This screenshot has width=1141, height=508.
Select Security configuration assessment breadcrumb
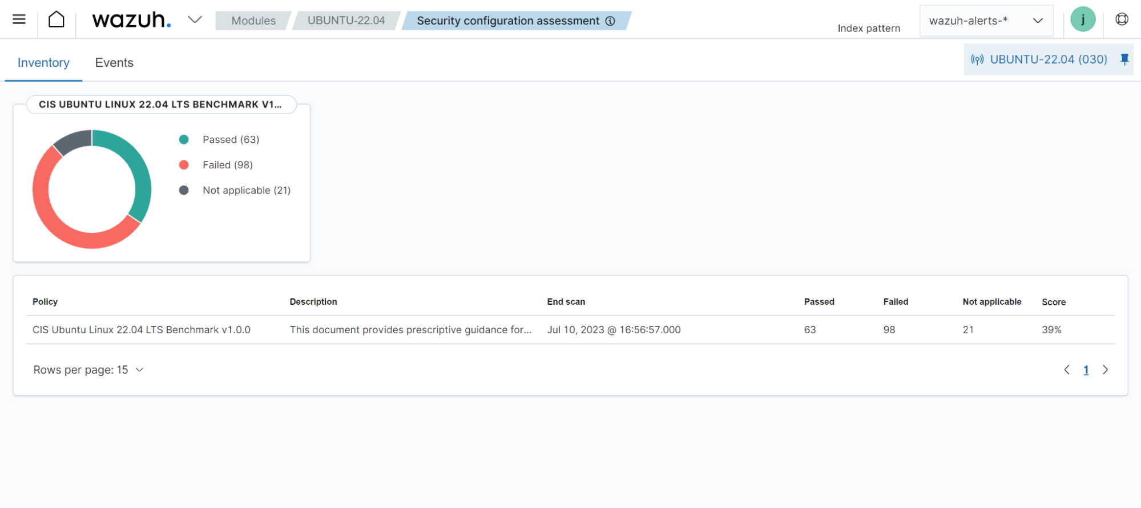(508, 21)
